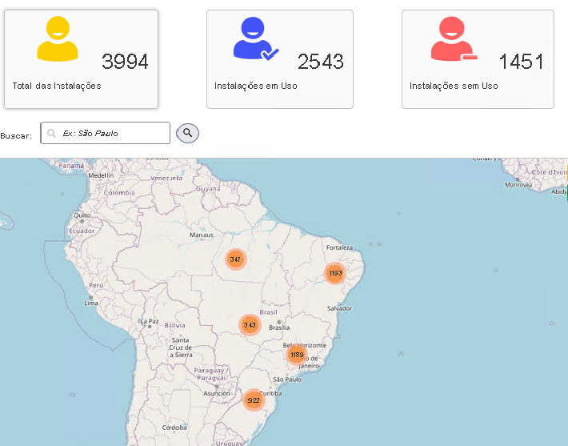Click the 3994 total count

pyautogui.click(x=125, y=62)
